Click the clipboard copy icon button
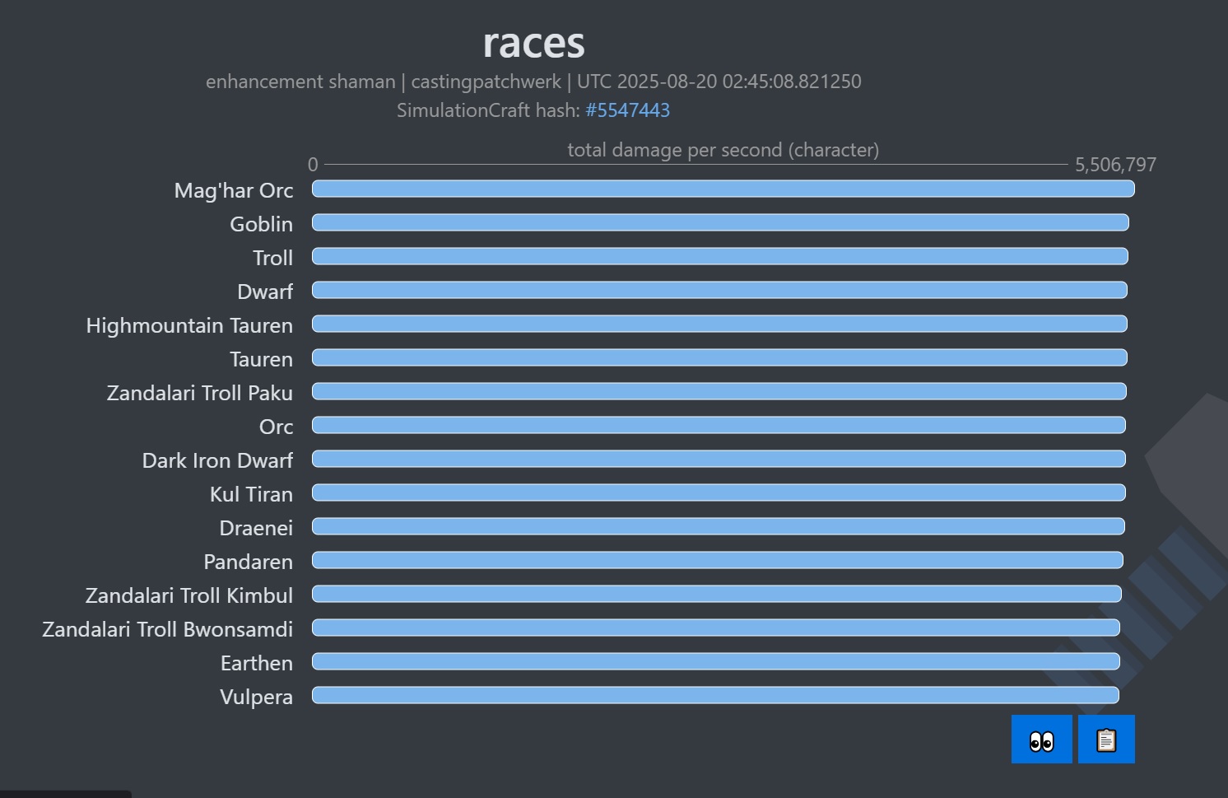Image resolution: width=1228 pixels, height=798 pixels. point(1106,740)
